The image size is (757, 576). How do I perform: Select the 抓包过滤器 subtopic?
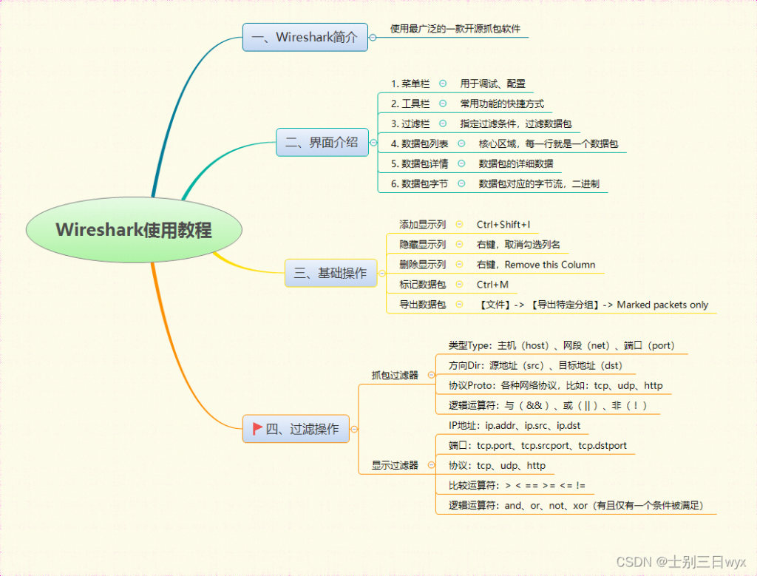395,375
